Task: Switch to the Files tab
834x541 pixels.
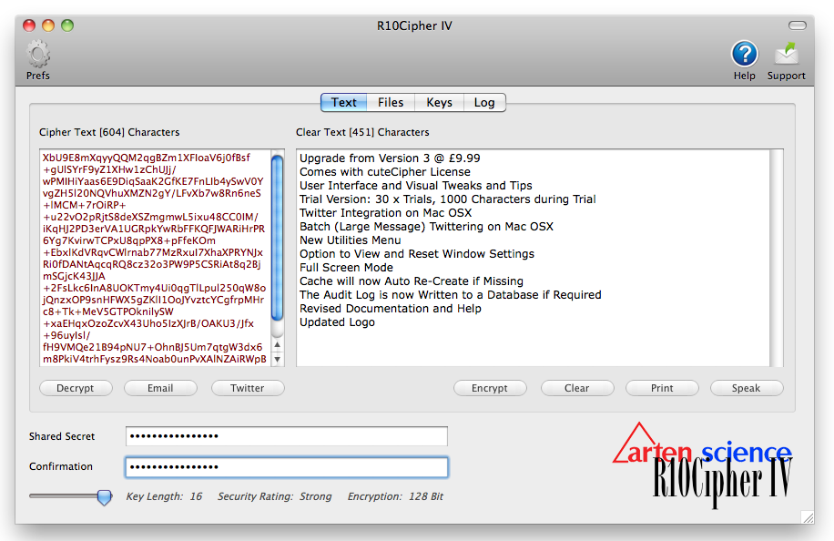Action: (391, 103)
